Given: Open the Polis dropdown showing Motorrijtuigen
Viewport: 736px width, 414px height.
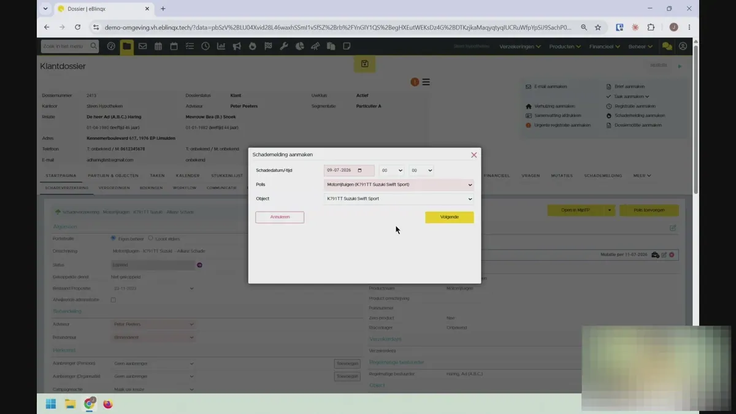Looking at the screenshot, I should (399, 185).
